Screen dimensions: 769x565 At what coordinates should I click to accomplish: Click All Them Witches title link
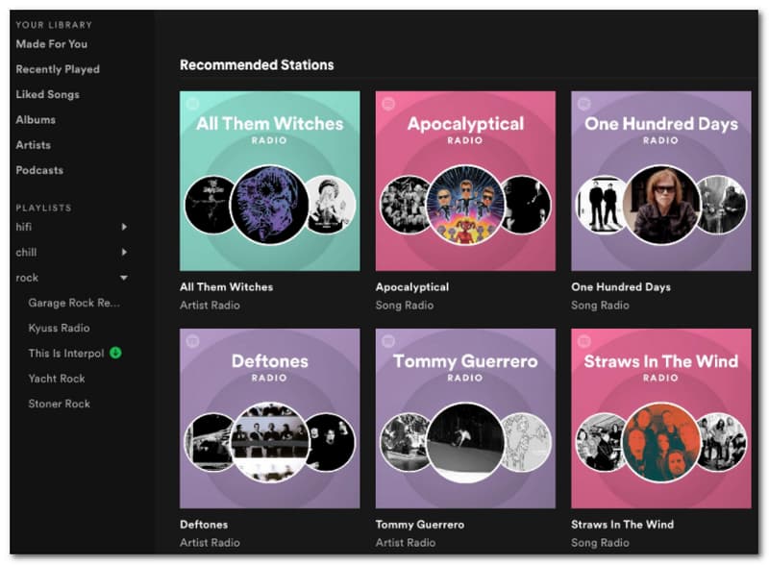[x=226, y=287]
